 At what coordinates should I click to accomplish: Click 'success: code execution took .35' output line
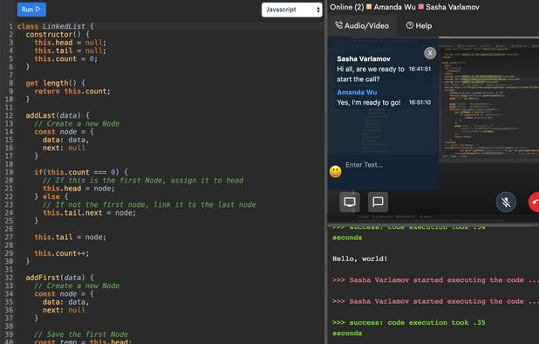point(409,323)
